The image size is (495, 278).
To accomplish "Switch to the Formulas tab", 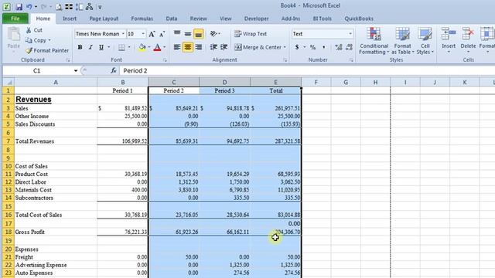I will (x=142, y=19).
